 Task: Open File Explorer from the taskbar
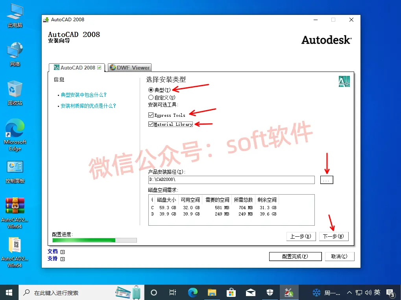(212, 293)
